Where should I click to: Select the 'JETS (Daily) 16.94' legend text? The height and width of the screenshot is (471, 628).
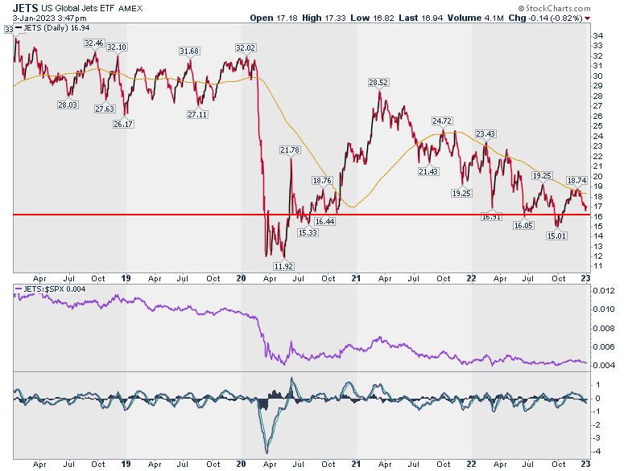56,28
